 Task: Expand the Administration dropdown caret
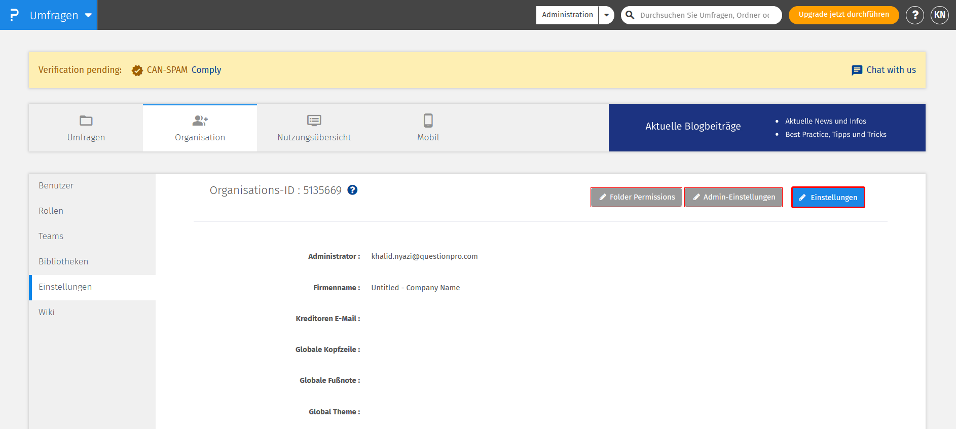(606, 15)
